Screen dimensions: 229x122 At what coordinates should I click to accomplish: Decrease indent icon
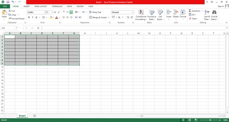[x=76, y=17]
